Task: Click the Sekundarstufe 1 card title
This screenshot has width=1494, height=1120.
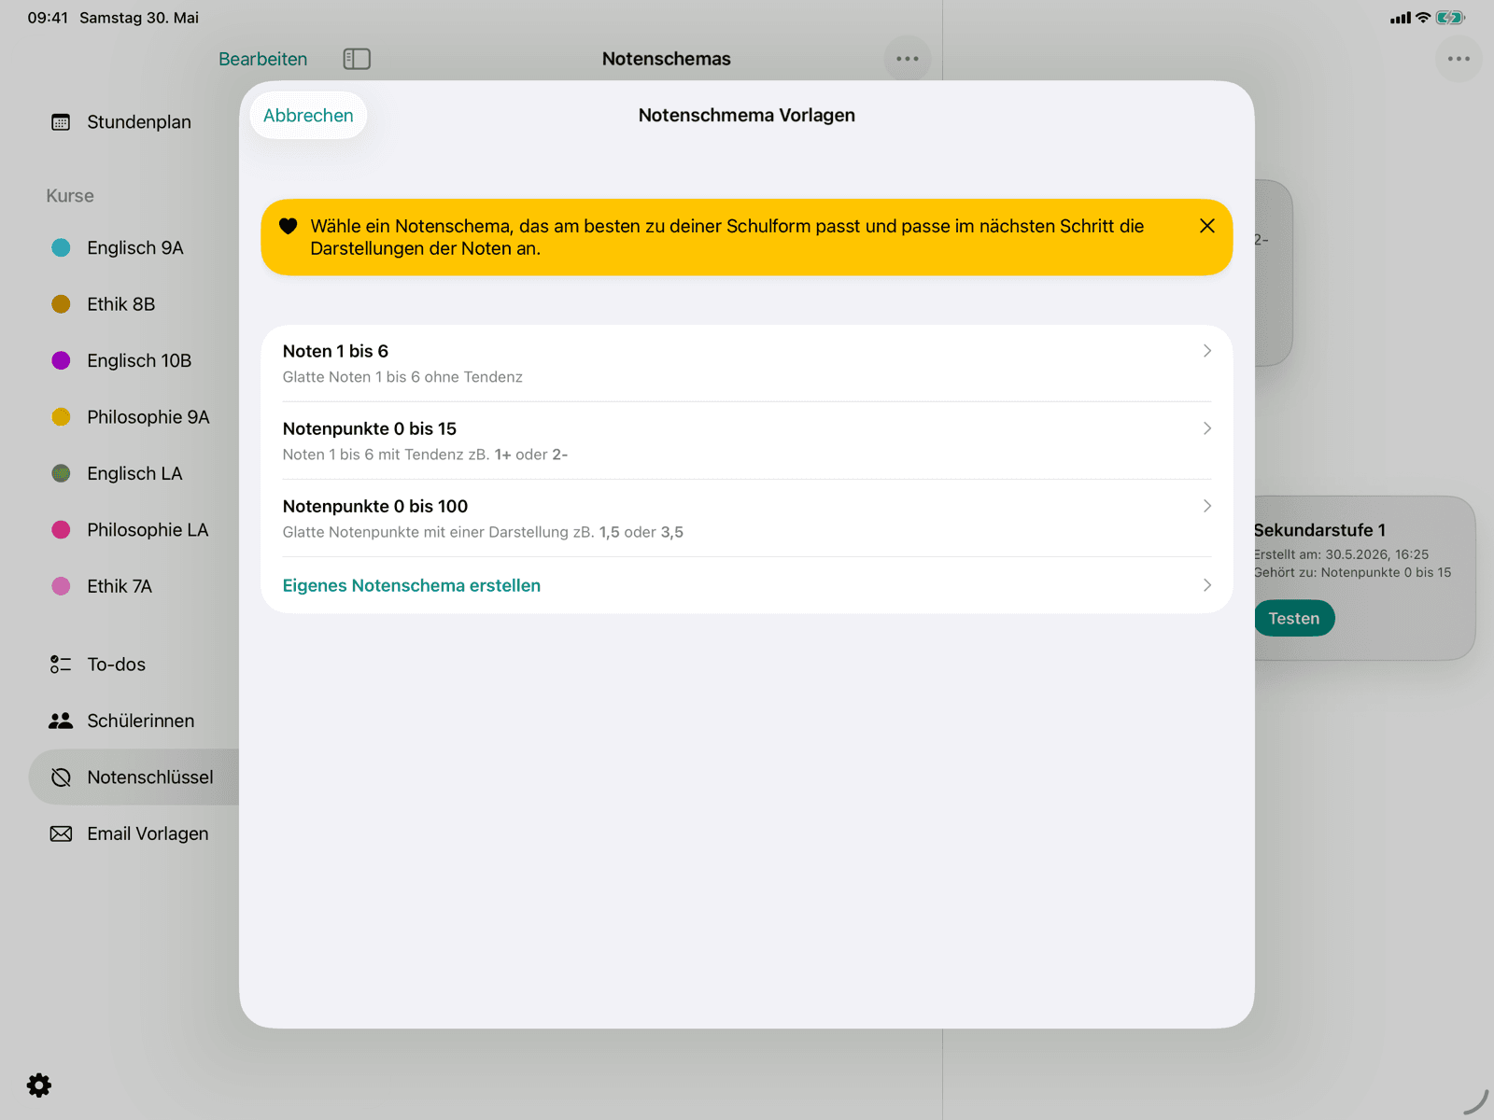Action: click(x=1319, y=530)
